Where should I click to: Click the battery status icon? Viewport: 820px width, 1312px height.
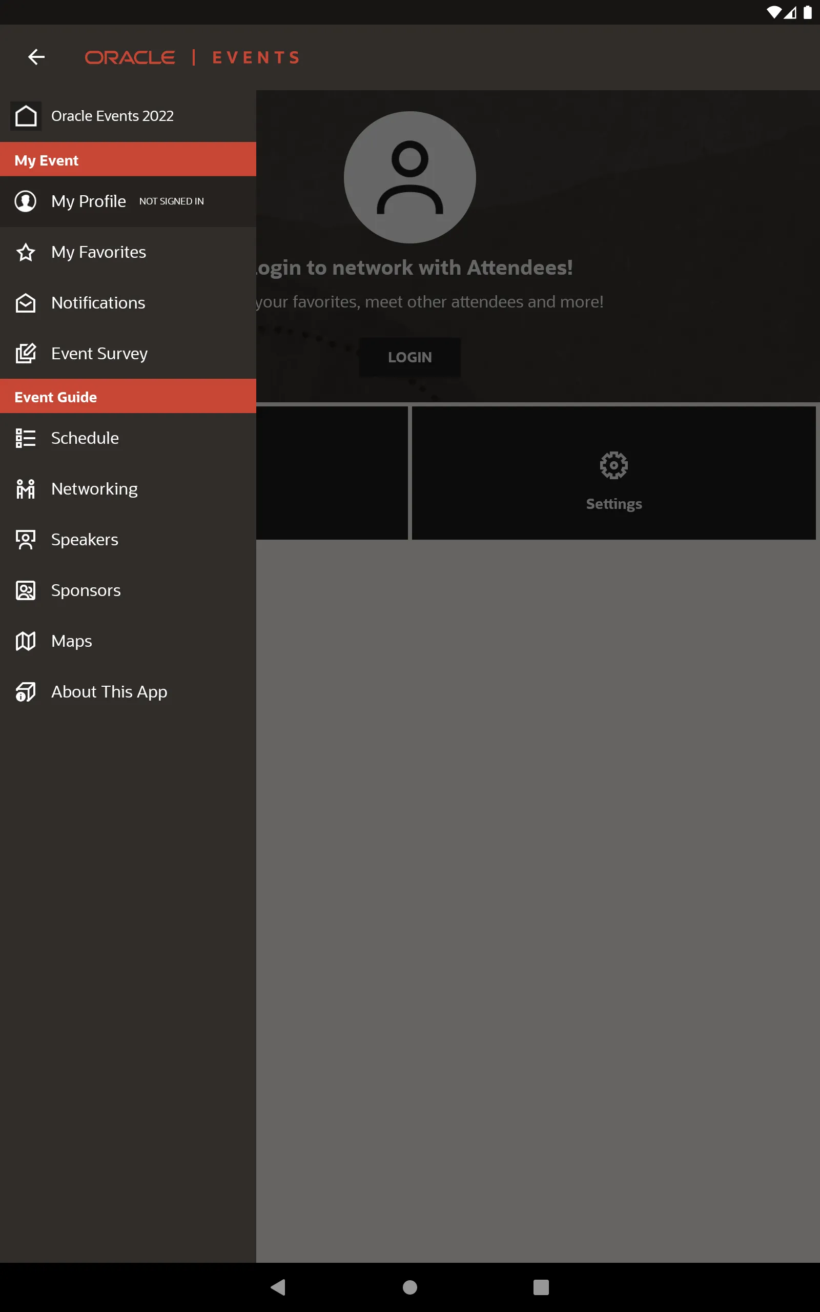click(x=808, y=12)
